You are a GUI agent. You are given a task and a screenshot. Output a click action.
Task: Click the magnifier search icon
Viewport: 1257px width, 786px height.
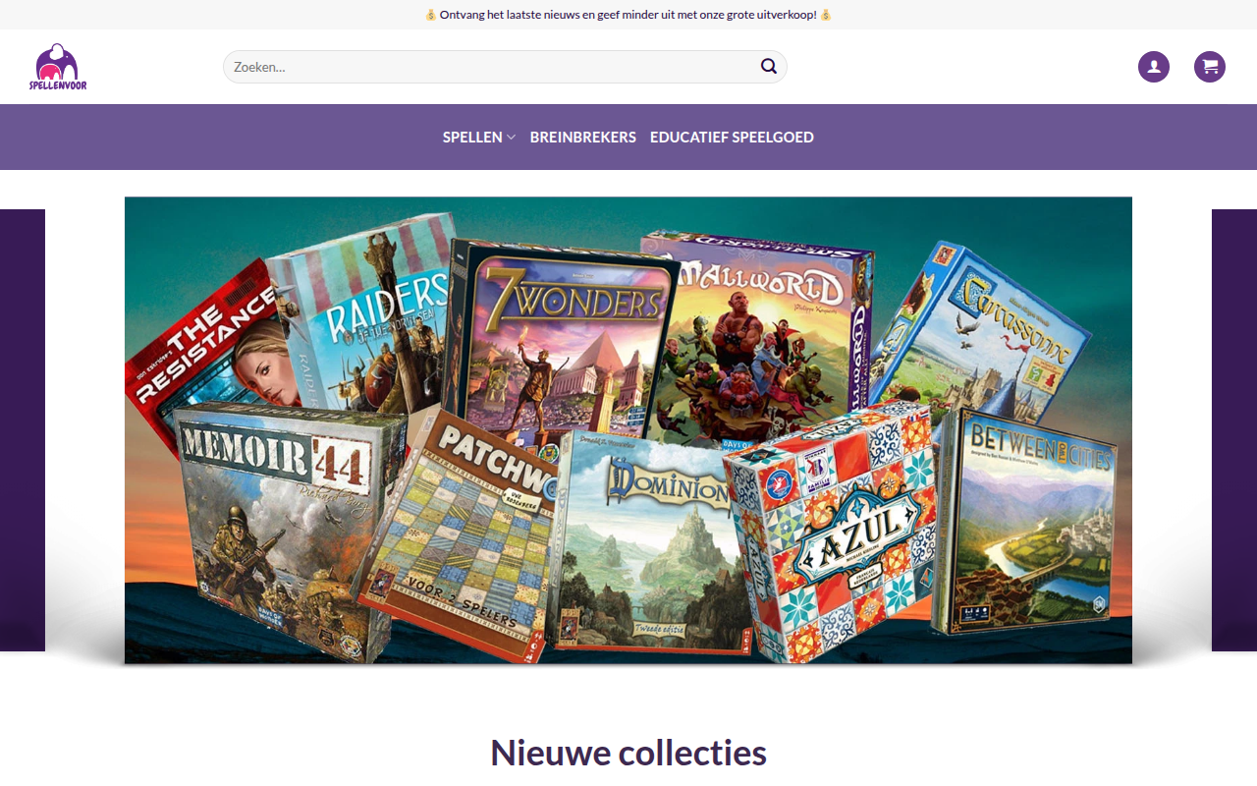coord(769,67)
